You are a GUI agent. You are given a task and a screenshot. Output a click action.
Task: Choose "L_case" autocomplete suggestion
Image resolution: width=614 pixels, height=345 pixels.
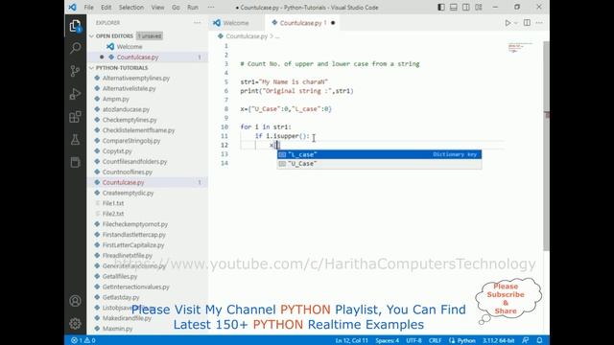[x=379, y=154]
